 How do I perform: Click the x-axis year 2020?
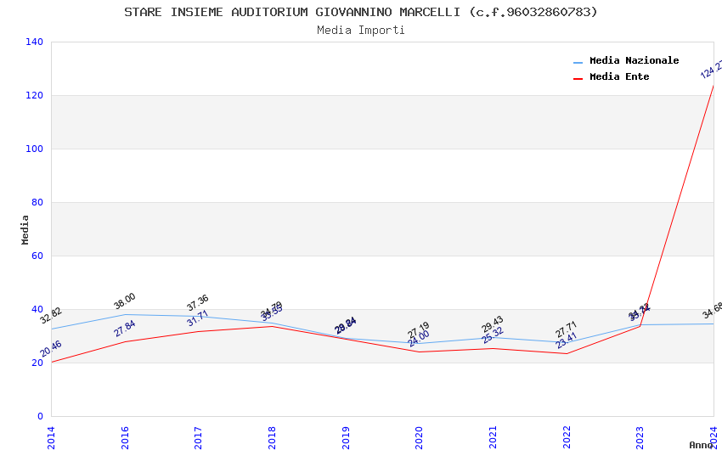[x=419, y=437]
